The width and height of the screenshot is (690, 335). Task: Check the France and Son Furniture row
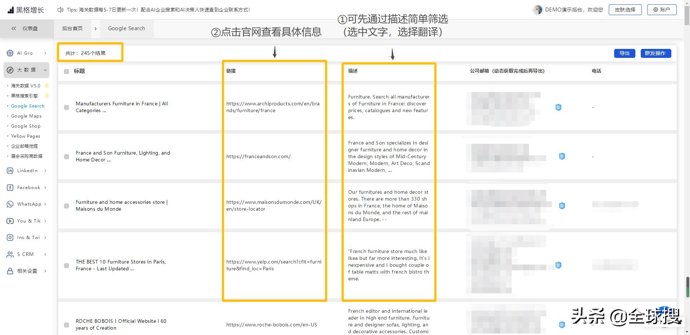point(66,157)
